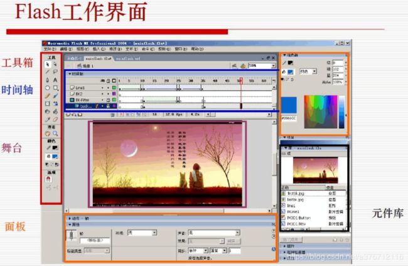Toggle lock on the BK-Filter layer
Image resolution: width=408 pixels, height=266 pixels.
coord(108,100)
